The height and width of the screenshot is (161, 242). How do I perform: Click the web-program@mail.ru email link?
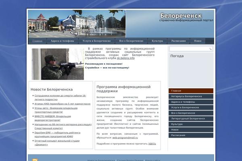pyautogui.click(x=125, y=138)
